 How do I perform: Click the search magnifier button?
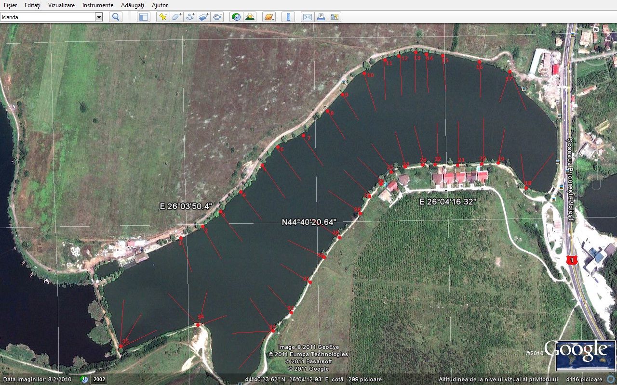[x=116, y=17]
